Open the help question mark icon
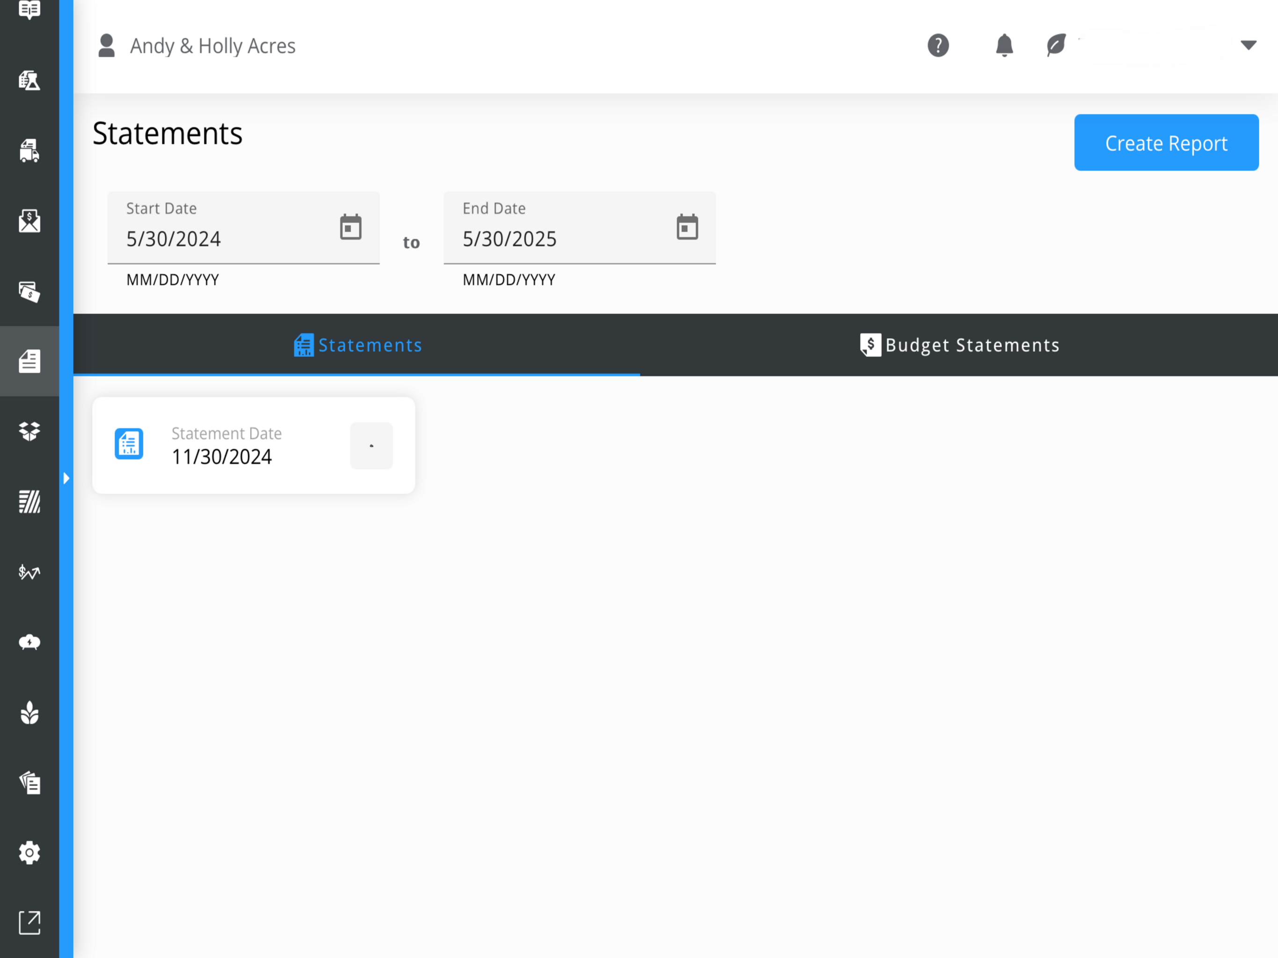1278x958 pixels. (x=938, y=46)
